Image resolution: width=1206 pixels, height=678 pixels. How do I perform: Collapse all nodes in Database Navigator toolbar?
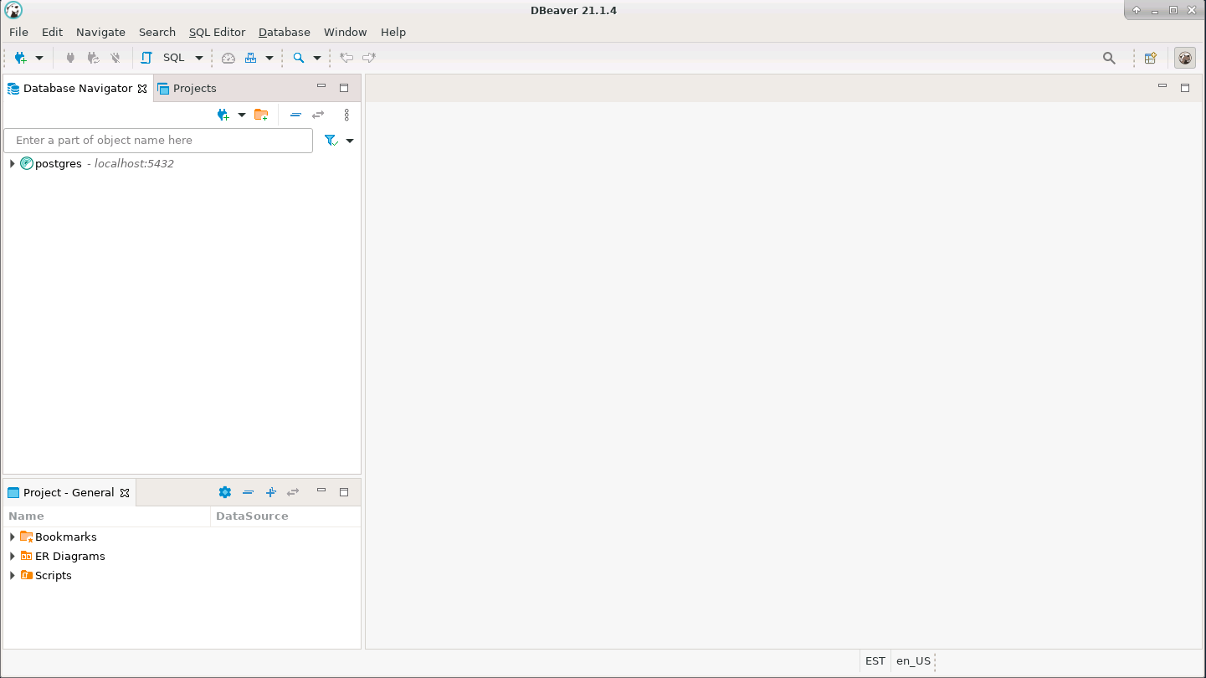pos(295,115)
